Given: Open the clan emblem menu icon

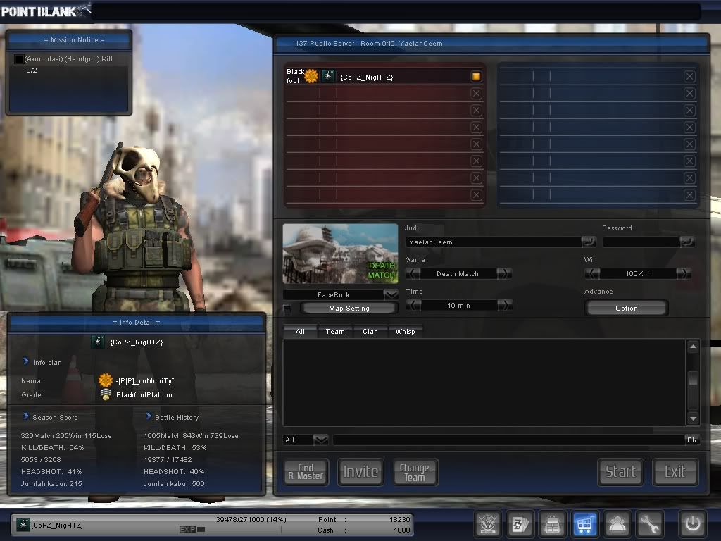Looking at the screenshot, I should click(487, 523).
